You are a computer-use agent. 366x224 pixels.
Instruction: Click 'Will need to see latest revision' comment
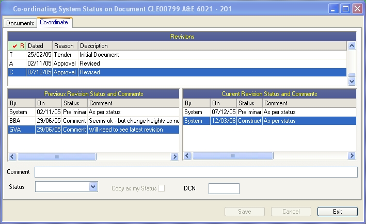click(x=126, y=130)
